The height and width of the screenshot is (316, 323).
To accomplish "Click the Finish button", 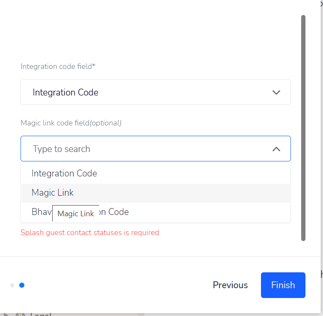I will point(283,285).
